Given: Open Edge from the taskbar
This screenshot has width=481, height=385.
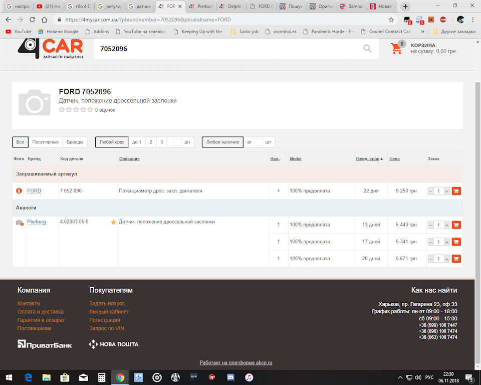Looking at the screenshot, I should [x=28, y=377].
